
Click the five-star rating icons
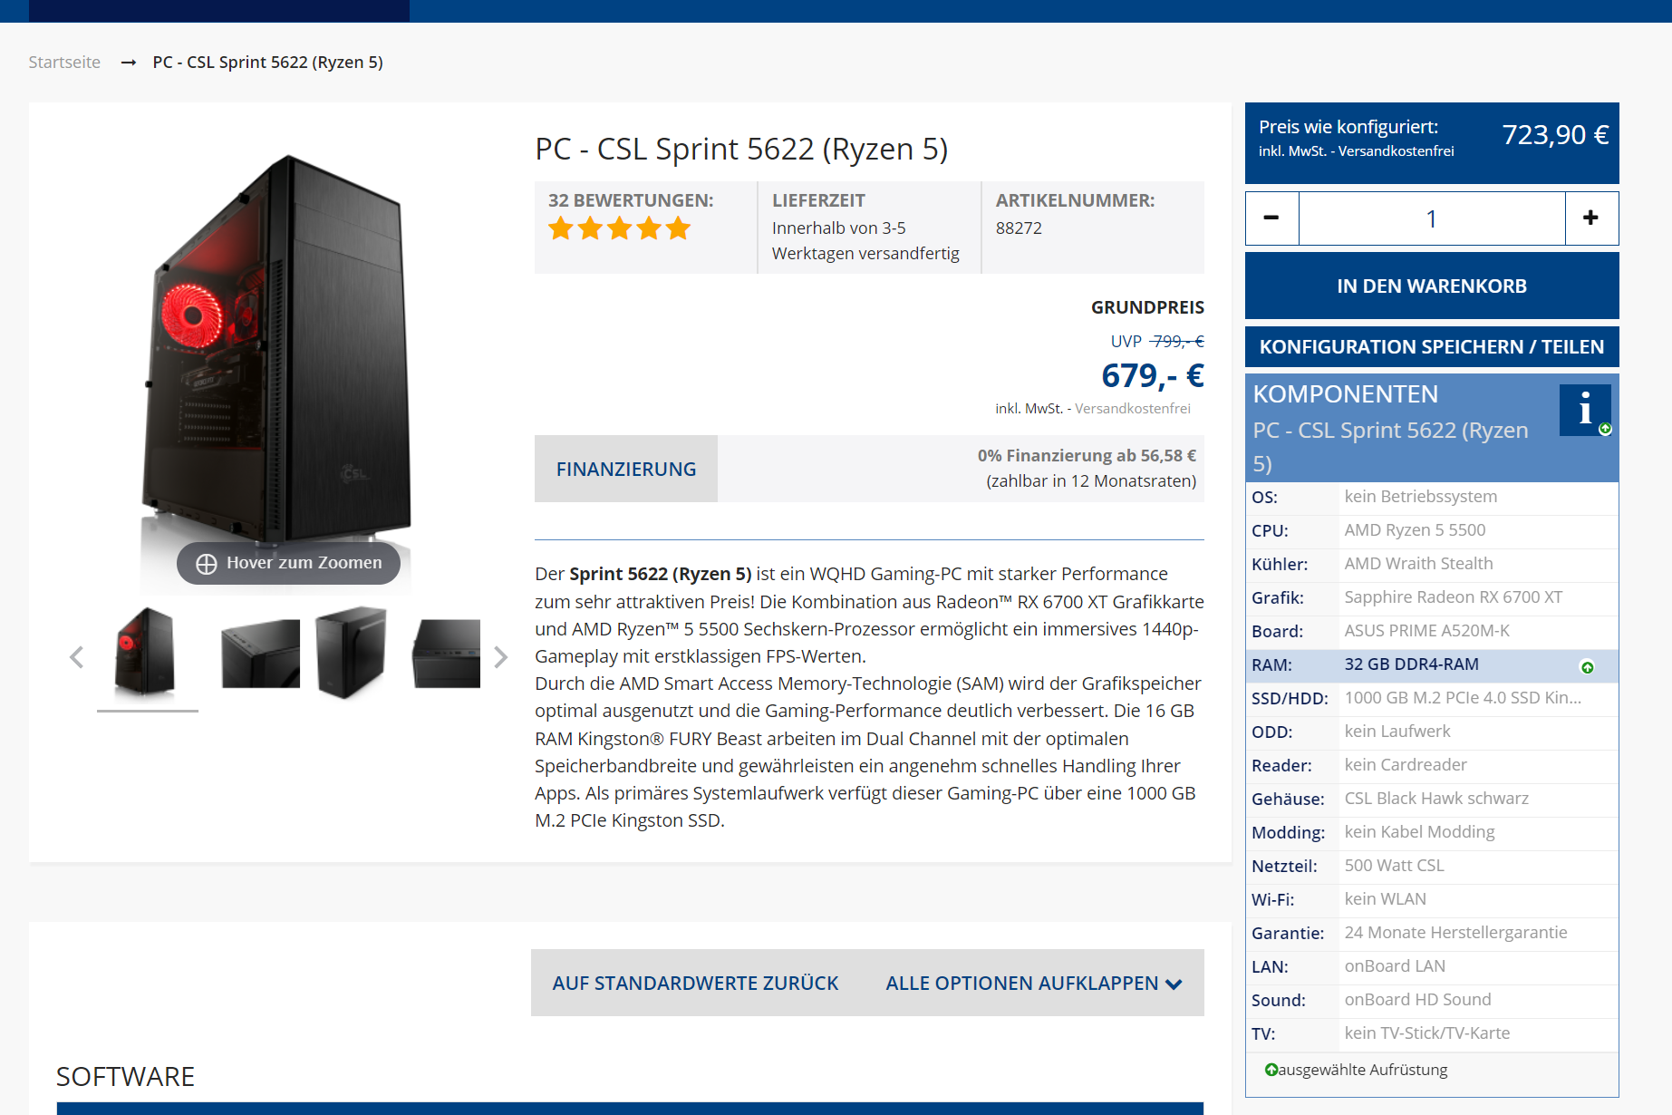tap(620, 228)
